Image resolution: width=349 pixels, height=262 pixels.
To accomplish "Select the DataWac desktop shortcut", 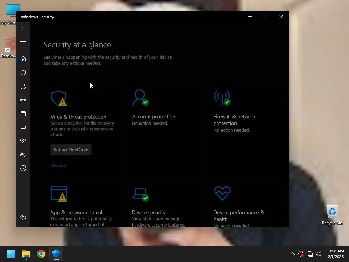I will point(9,47).
